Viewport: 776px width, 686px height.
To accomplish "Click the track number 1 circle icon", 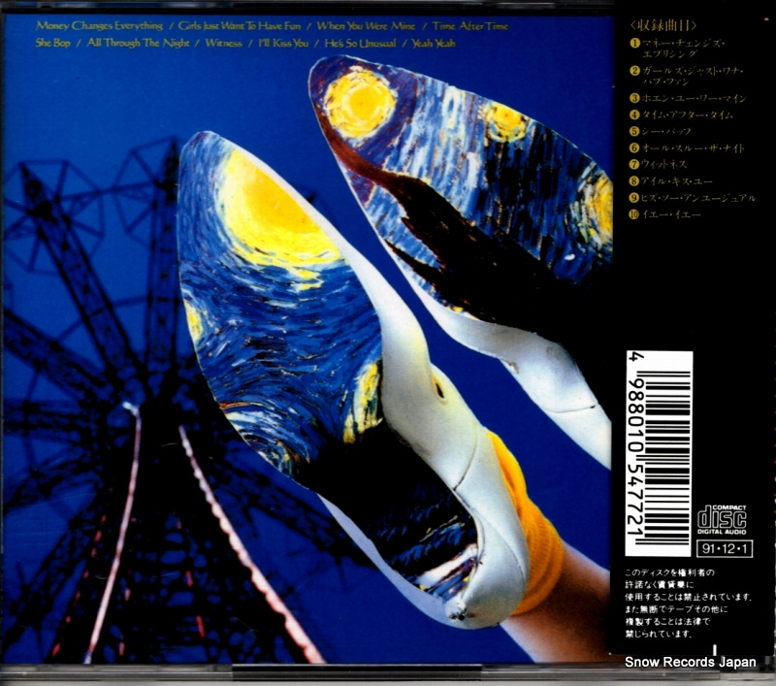I will click(x=633, y=44).
